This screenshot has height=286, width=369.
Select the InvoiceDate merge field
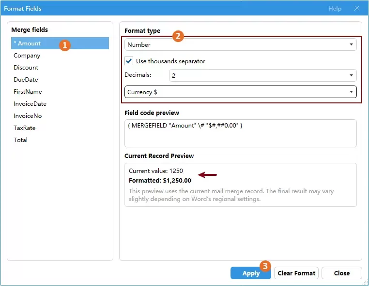click(60, 104)
